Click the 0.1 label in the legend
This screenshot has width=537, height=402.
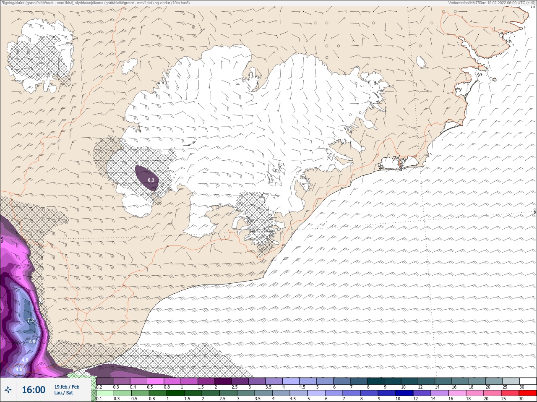[99, 399]
